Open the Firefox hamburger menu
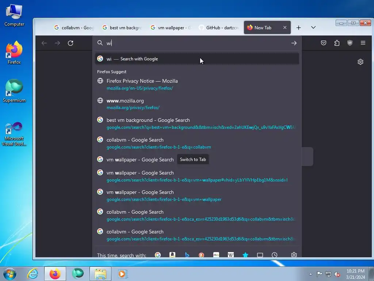 (x=363, y=43)
